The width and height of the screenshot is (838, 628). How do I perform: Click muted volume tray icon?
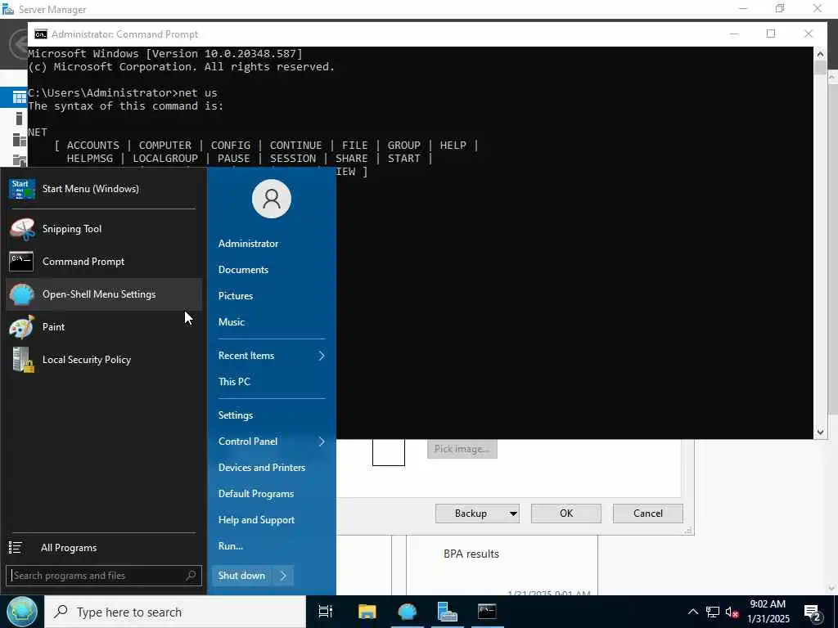(732, 612)
